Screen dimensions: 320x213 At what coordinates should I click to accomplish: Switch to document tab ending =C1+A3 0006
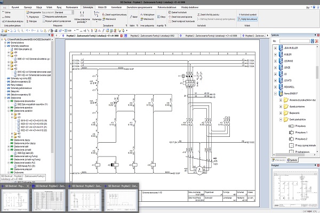[x=211, y=36]
